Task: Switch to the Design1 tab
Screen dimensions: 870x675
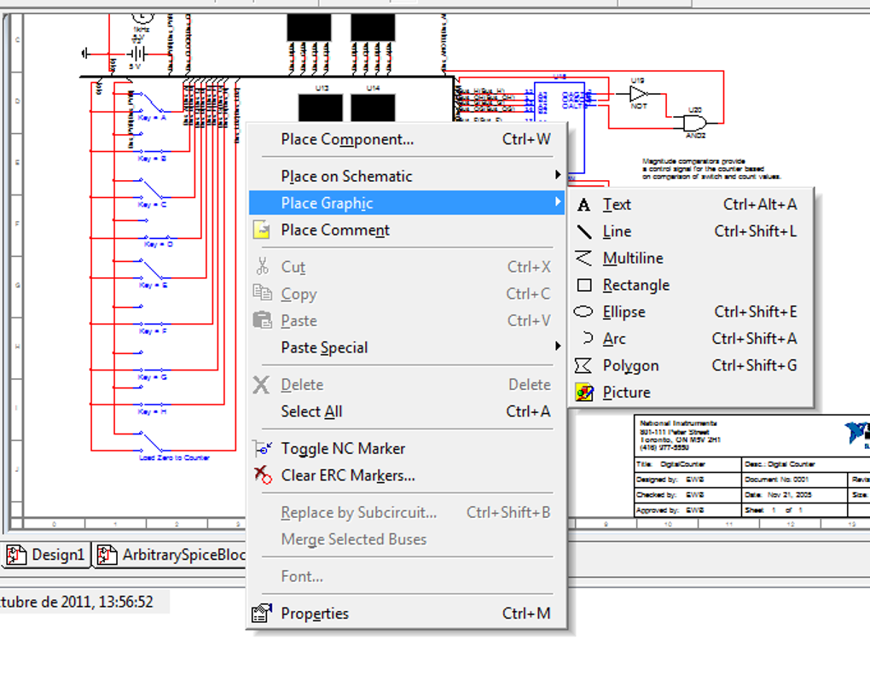Action: point(46,555)
